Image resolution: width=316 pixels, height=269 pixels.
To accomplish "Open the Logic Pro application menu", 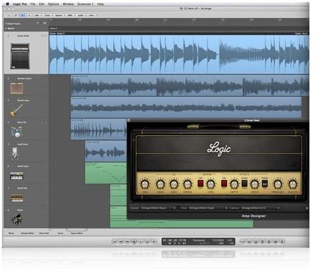I will (x=20, y=4).
